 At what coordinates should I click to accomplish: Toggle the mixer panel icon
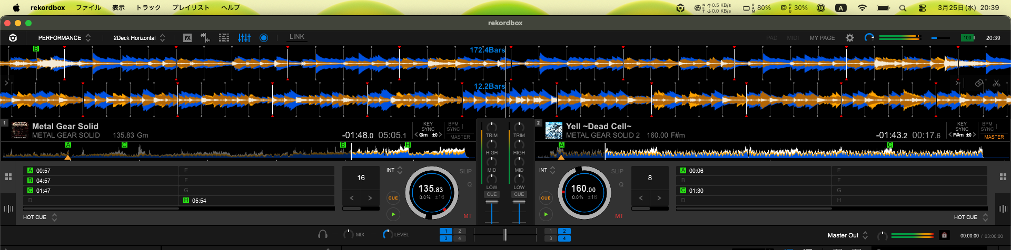[244, 38]
